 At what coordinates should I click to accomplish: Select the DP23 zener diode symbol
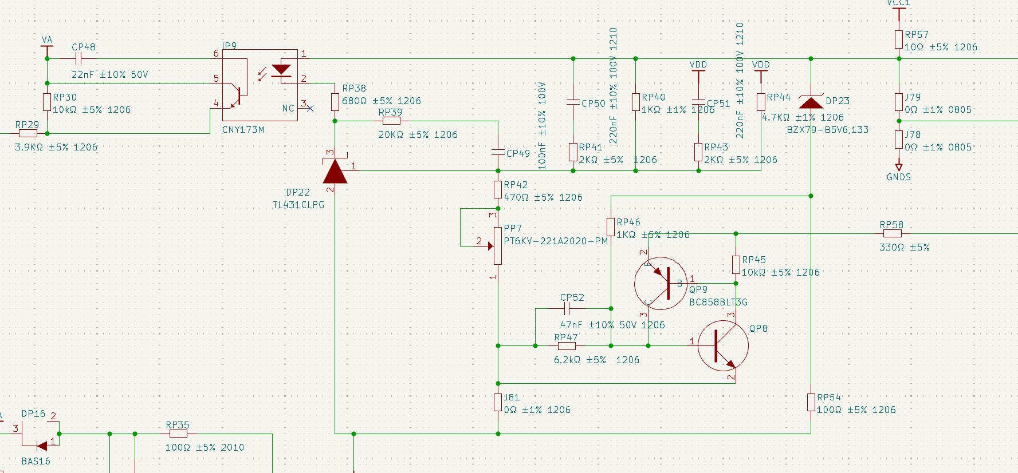811,102
